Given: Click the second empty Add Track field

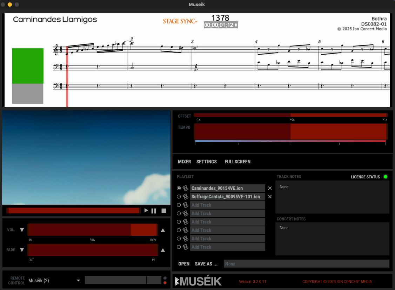Looking at the screenshot, I should tap(227, 213).
